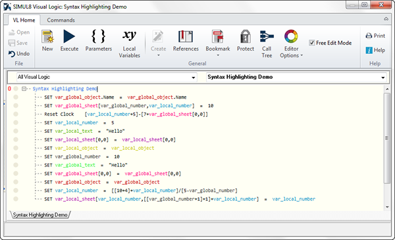The width and height of the screenshot is (395, 240).
Task: Toggle breakpoint dot on Reset Clock line
Action: [16, 114]
